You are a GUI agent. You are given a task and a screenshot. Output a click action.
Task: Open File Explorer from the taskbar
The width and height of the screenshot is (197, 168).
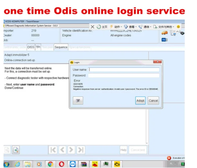point(27,164)
